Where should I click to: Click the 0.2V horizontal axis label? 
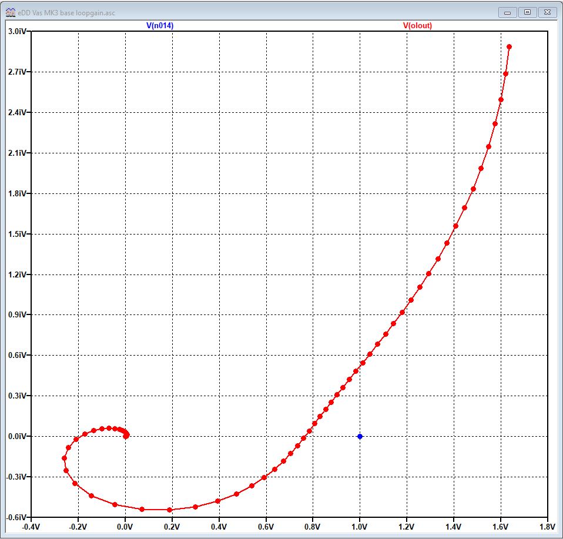click(172, 527)
